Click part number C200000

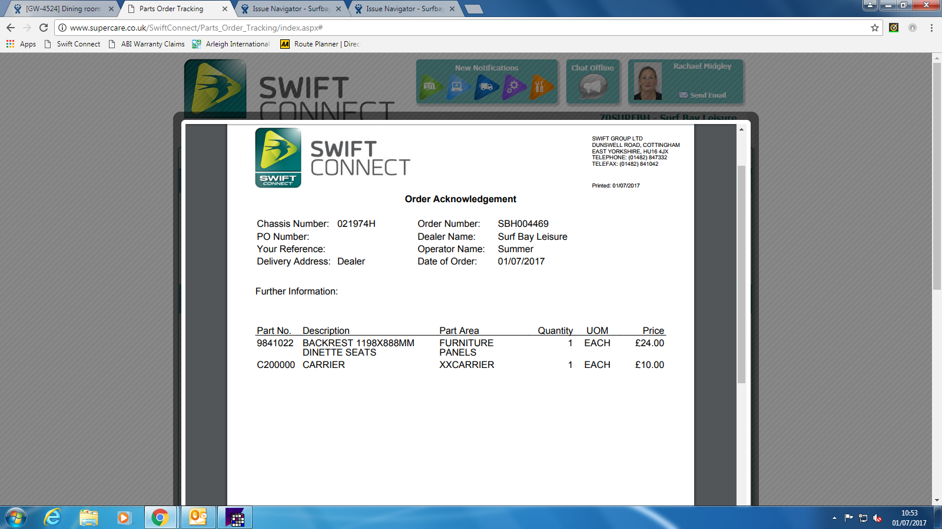[x=276, y=365]
